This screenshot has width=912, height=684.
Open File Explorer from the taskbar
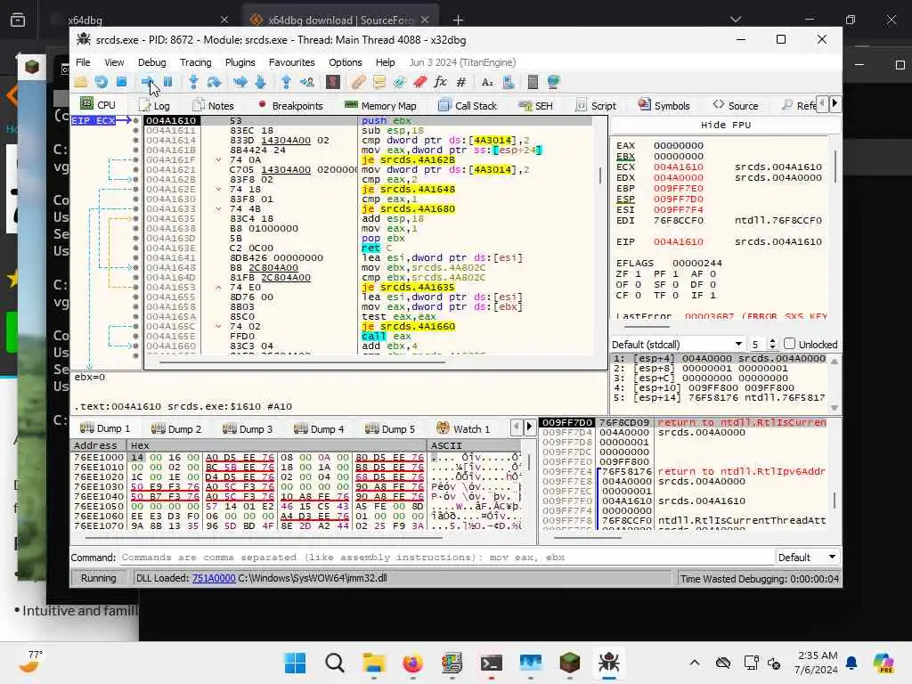pyautogui.click(x=374, y=663)
